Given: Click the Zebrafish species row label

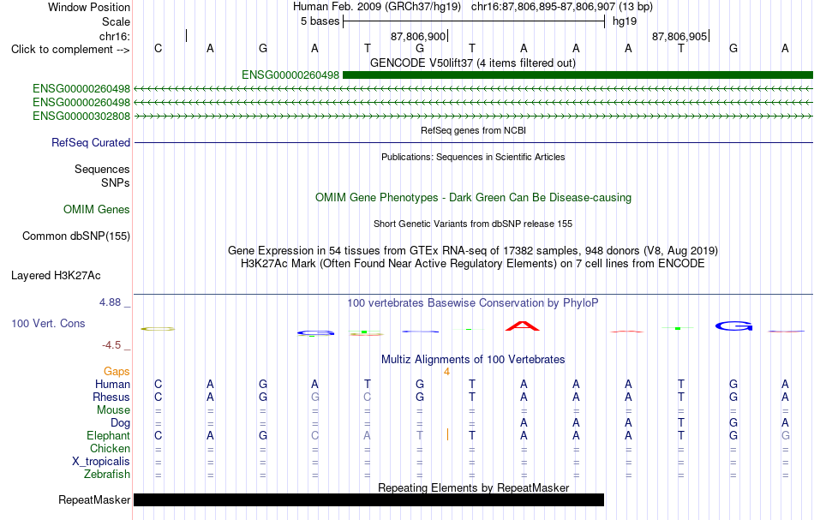Looking at the screenshot, I should [x=107, y=475].
